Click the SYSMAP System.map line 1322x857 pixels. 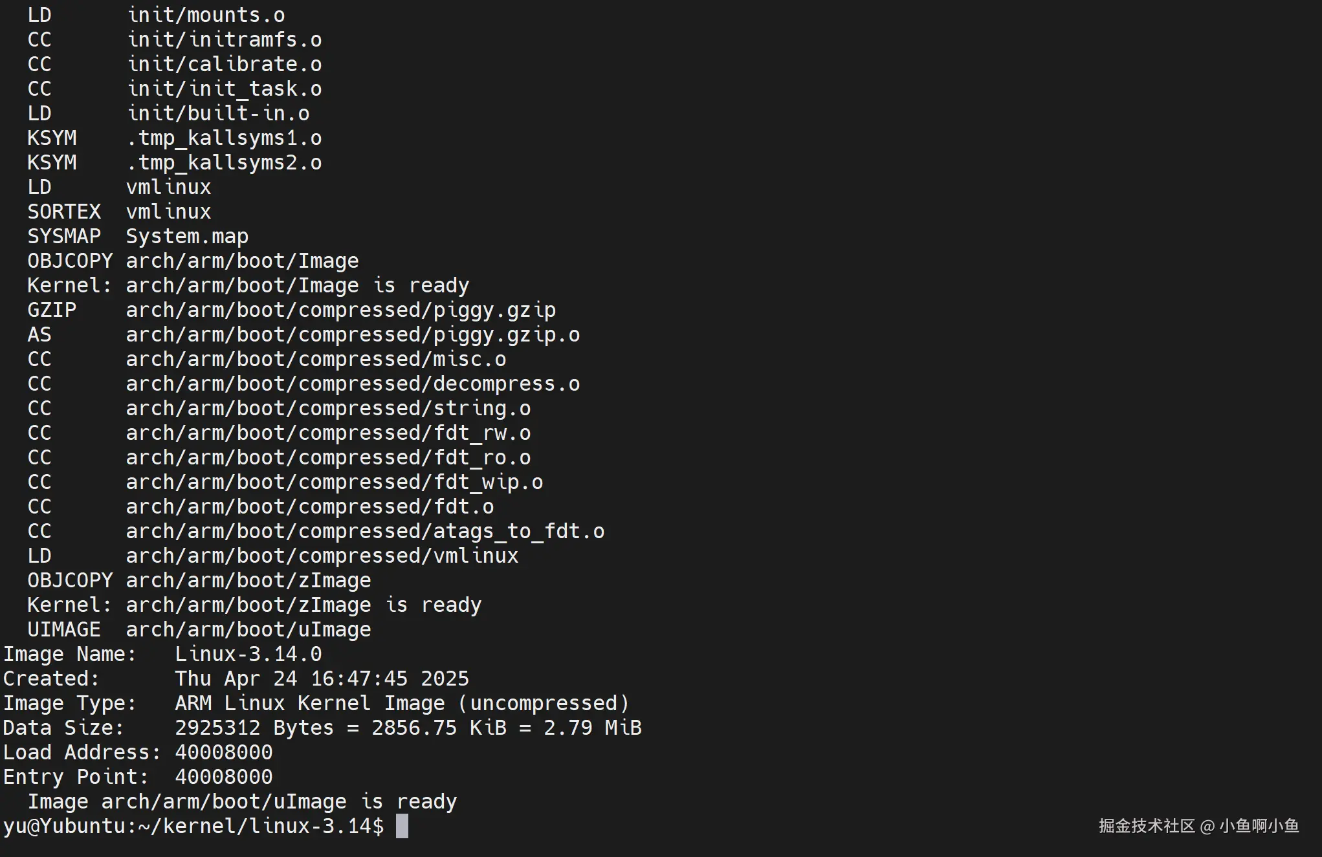coord(138,236)
